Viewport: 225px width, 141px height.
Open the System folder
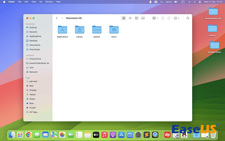tap(97, 30)
